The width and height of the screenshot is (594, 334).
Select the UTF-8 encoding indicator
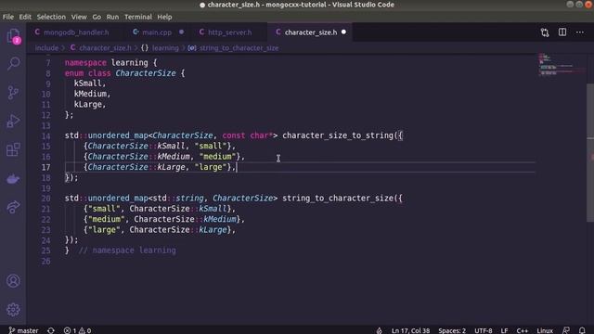484,330
